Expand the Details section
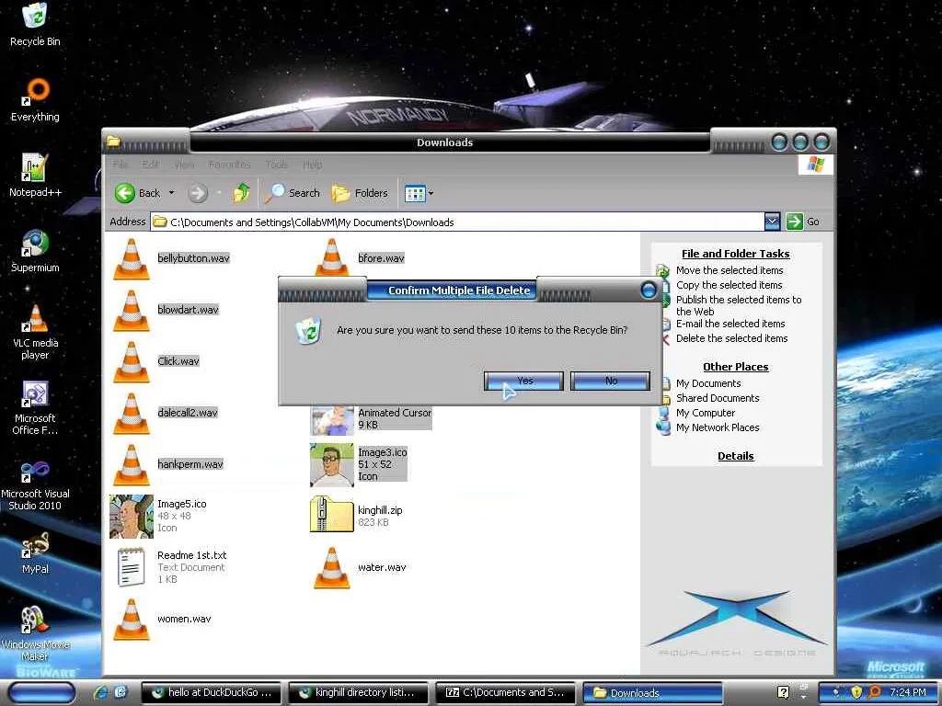The image size is (942, 706). coord(735,456)
